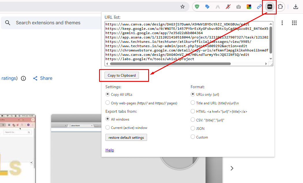Bookmark this page with the star icon
The height and width of the screenshot is (183, 303).
[182, 7]
